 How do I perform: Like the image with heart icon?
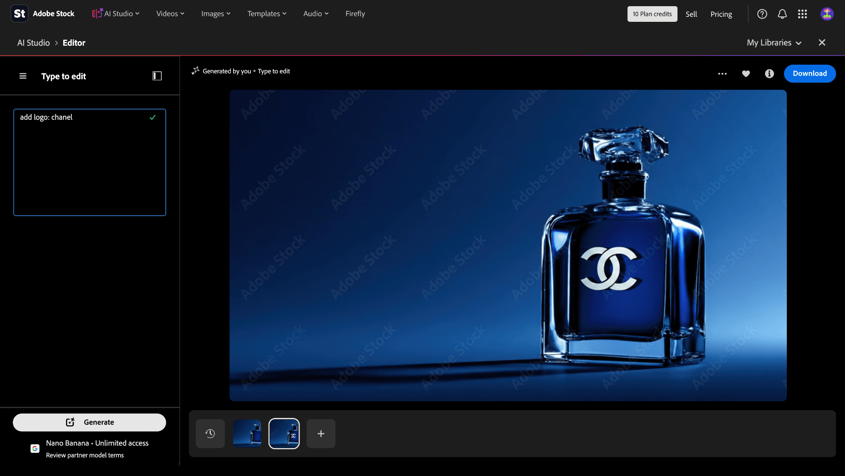746,74
